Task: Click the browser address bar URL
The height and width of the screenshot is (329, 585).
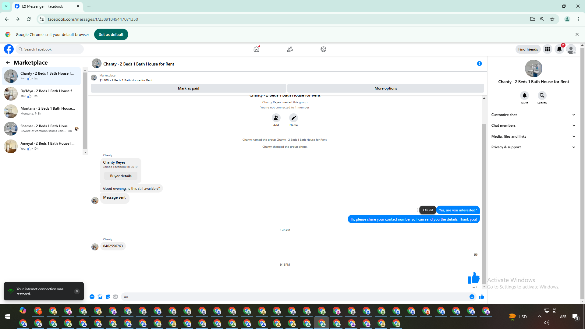Action: (93, 19)
